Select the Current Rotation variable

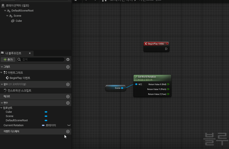tap(13, 125)
